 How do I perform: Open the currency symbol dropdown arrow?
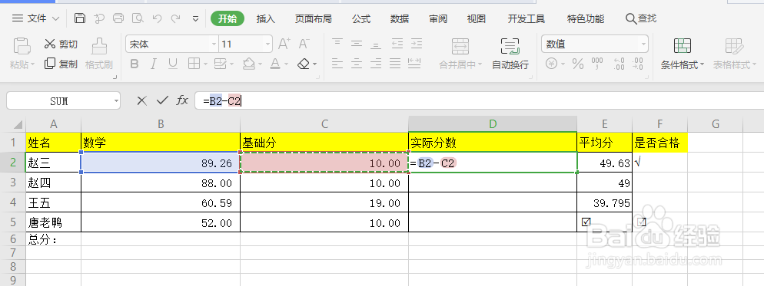pyautogui.click(x=563, y=64)
